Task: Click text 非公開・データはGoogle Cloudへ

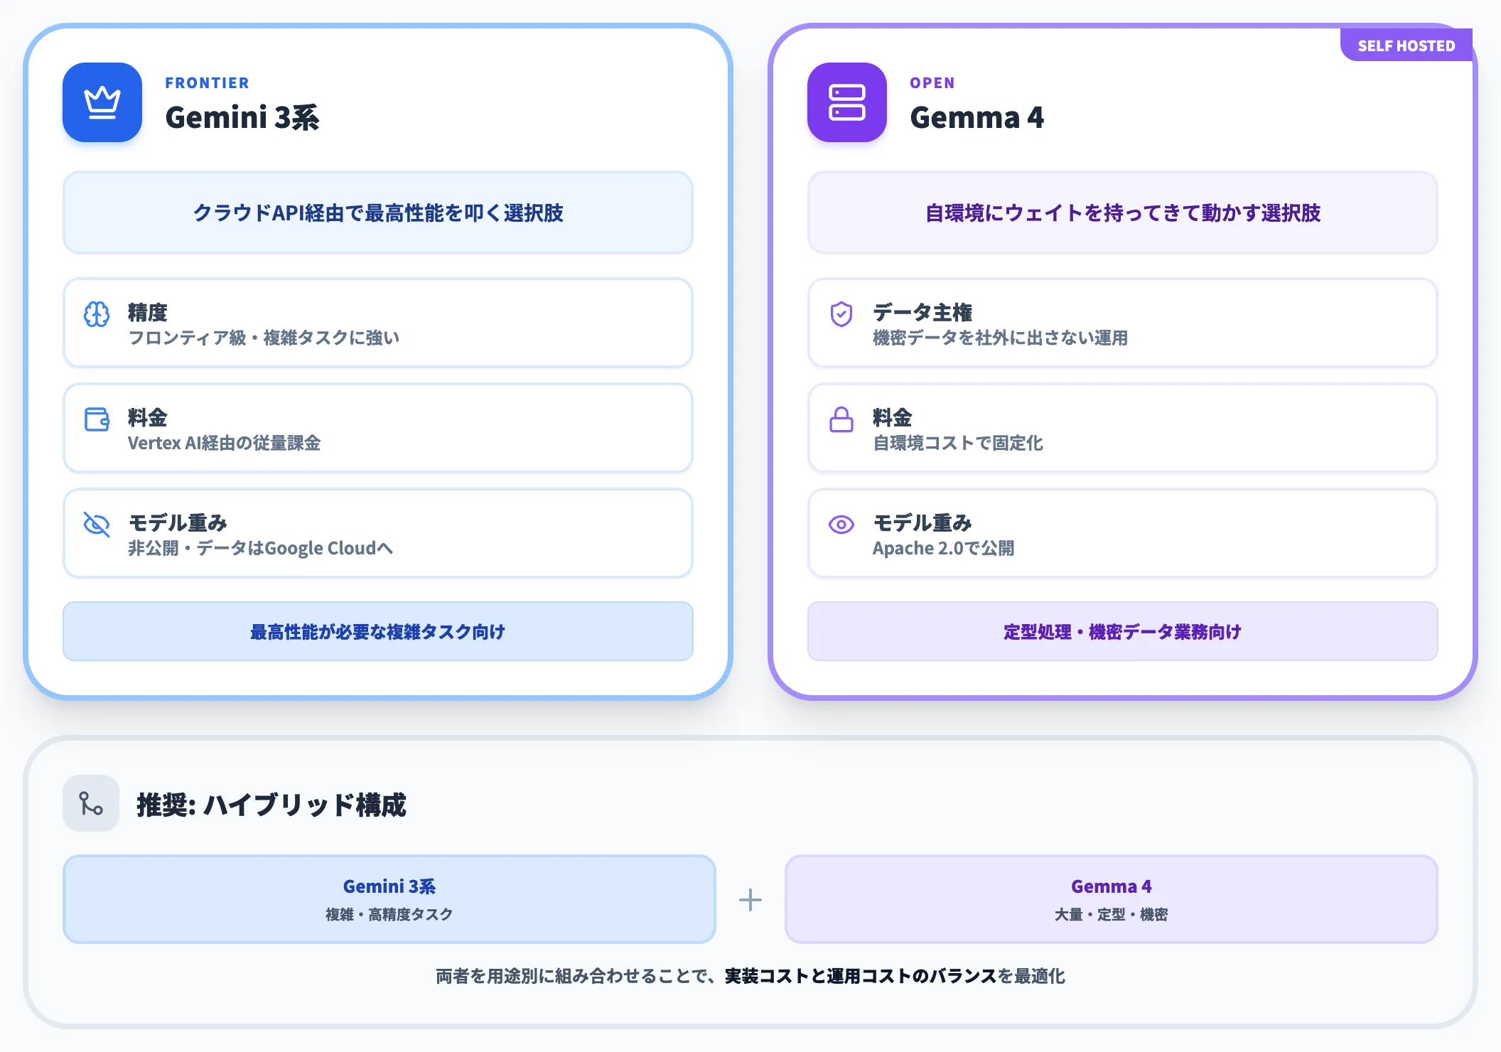Action: 260,548
